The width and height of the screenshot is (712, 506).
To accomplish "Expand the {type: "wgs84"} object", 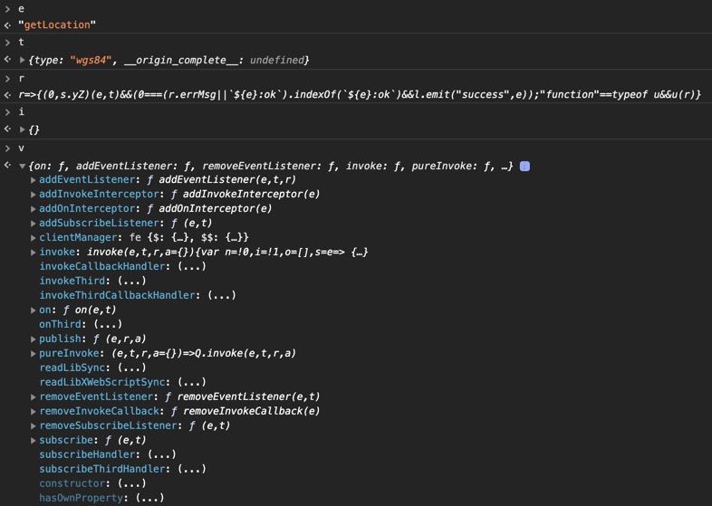I will (x=23, y=60).
